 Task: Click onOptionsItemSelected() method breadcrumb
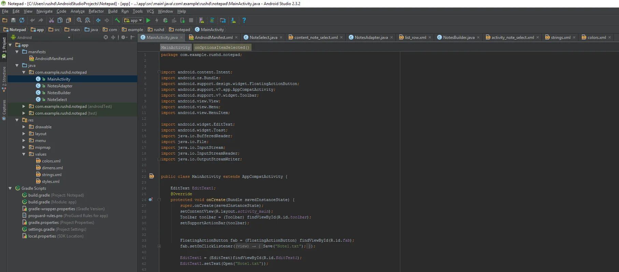(x=222, y=47)
